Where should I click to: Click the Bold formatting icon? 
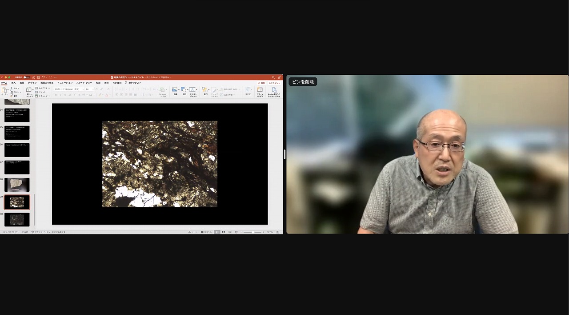56,95
